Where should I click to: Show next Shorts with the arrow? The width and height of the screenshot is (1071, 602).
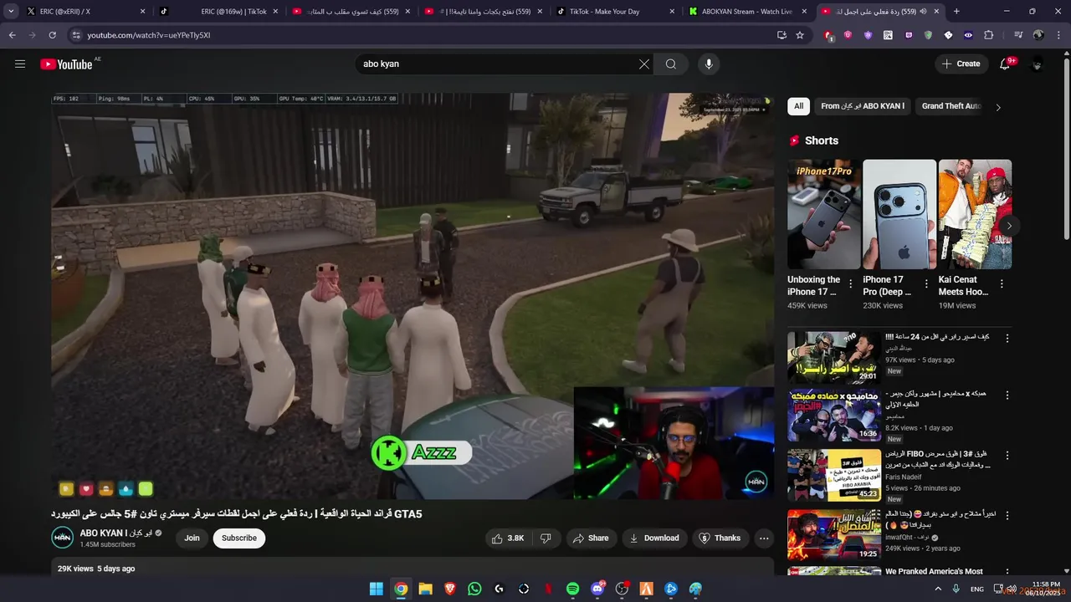coord(1009,226)
